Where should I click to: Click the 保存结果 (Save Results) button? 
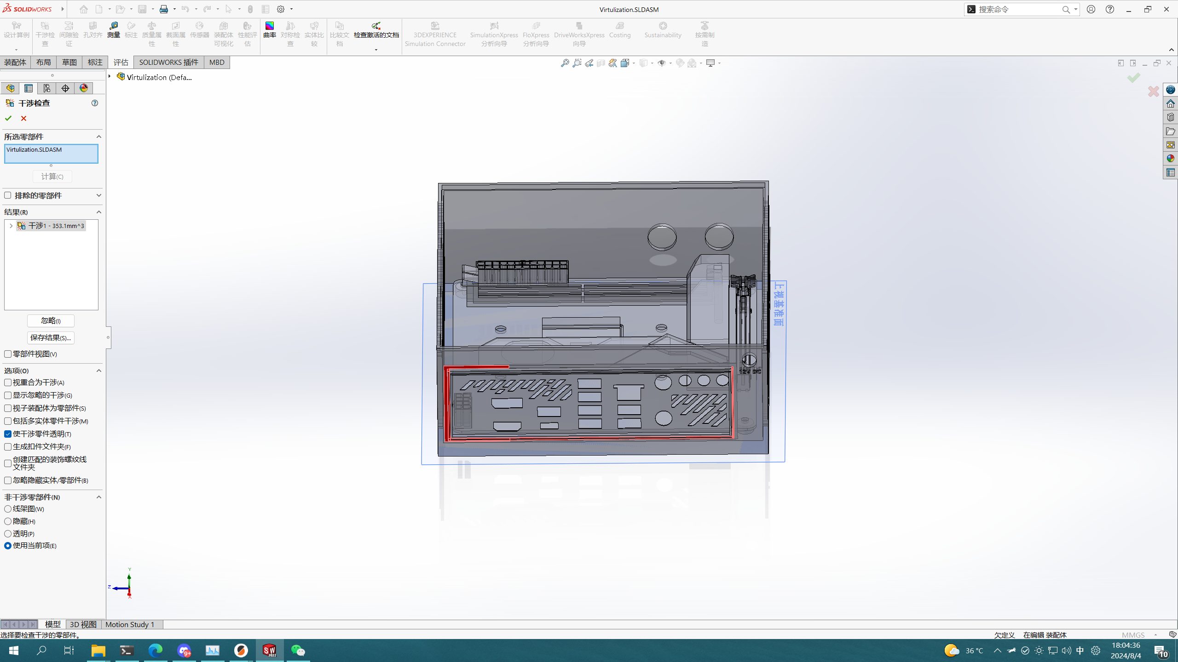point(51,338)
